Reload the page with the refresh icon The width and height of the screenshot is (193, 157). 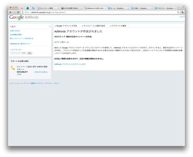coord(18,12)
